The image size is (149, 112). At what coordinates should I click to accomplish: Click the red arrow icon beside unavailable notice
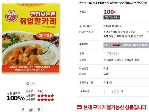79,107
